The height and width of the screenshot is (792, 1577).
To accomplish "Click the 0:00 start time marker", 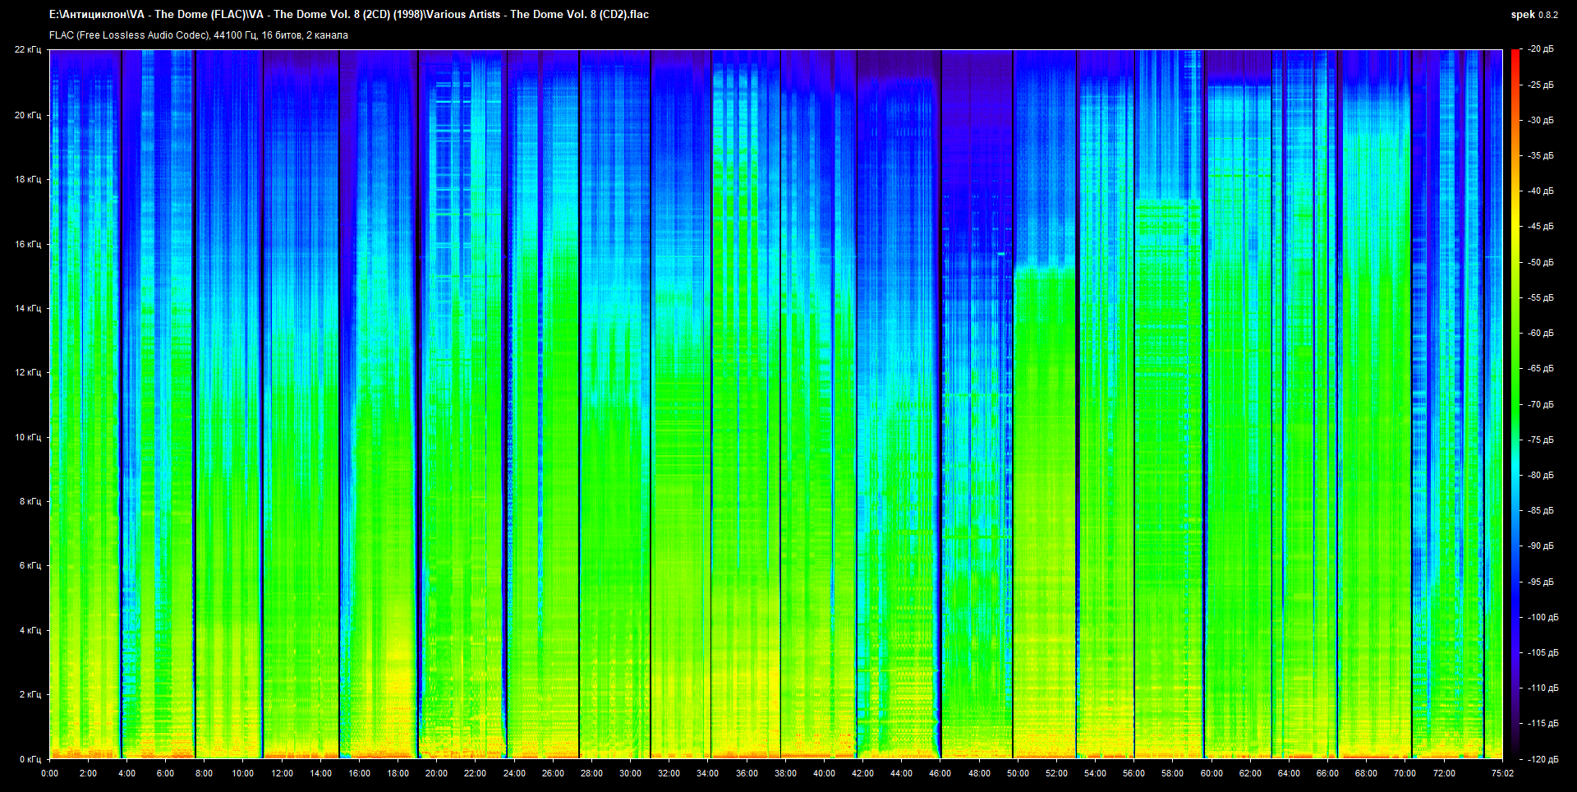I will pos(49,774).
